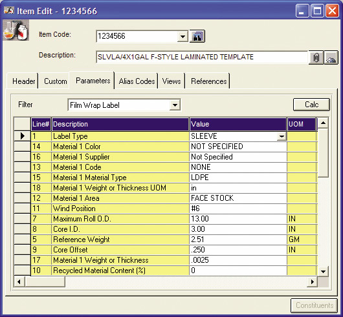Click the Constituents button
Screen dimensions: 343x317
coord(315,305)
